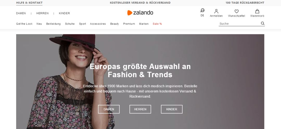This screenshot has height=129, width=281.
Task: Click the KINDER button in the banner
Action: [172, 109]
